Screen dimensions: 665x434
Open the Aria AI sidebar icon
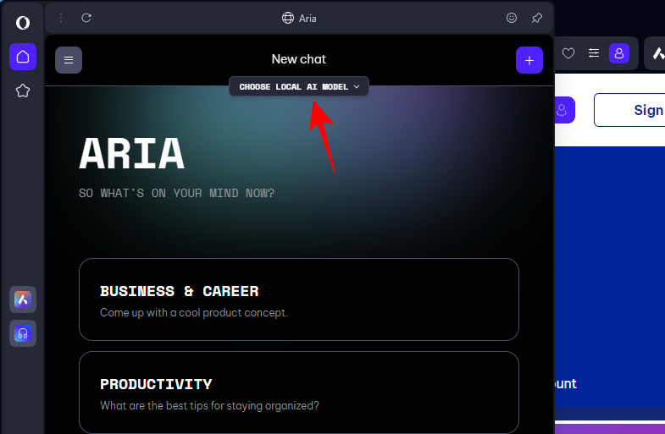tap(23, 299)
